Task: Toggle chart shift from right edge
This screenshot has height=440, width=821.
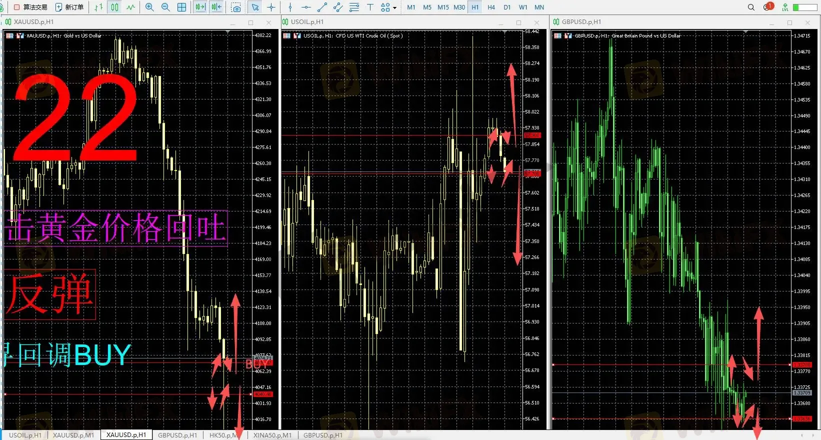Action: pos(216,7)
